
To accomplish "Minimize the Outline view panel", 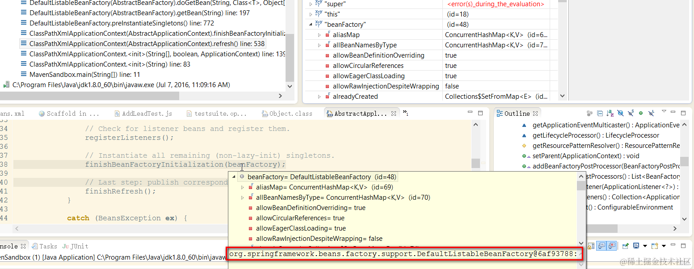I will (673, 112).
